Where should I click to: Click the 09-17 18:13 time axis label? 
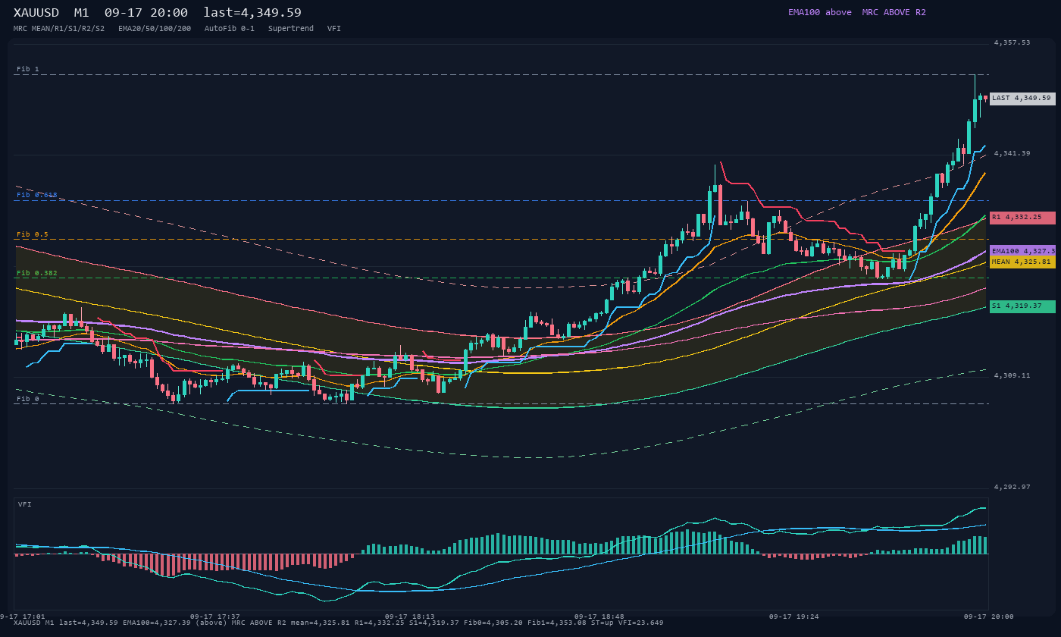click(x=410, y=617)
